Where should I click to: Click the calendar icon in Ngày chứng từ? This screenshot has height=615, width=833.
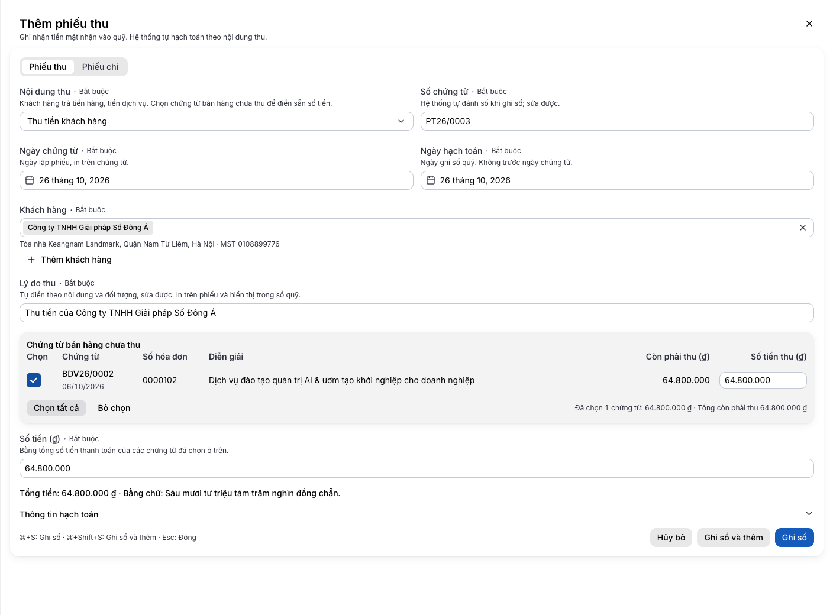pos(30,180)
